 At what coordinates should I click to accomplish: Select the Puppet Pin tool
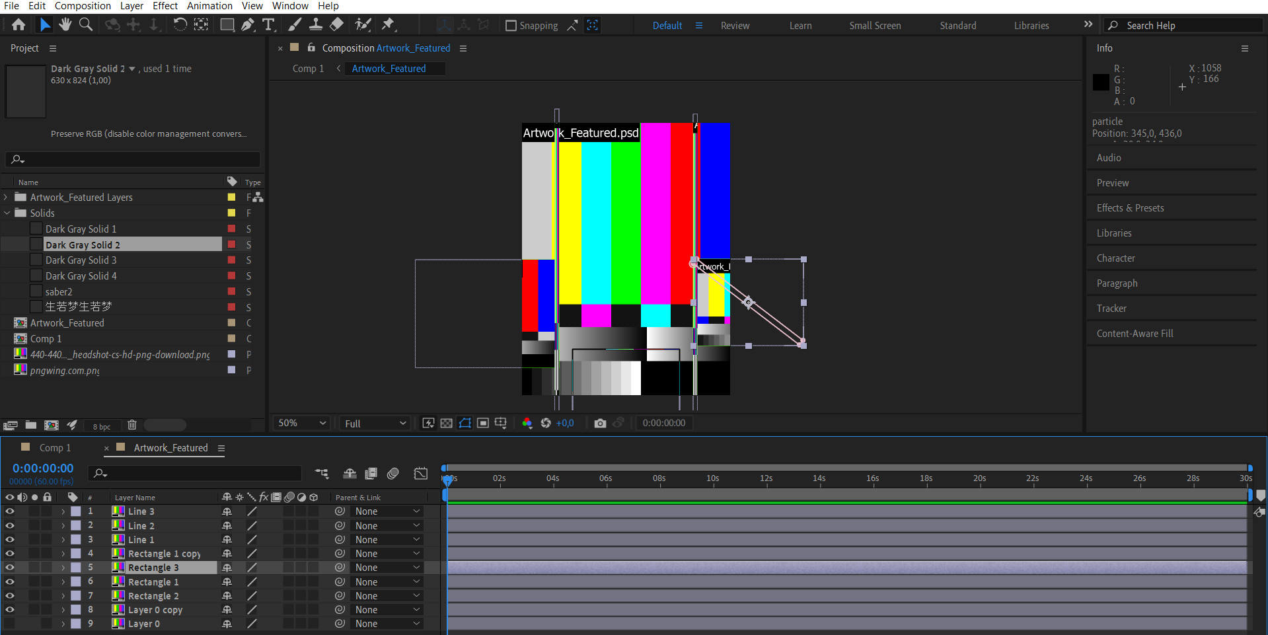(389, 25)
